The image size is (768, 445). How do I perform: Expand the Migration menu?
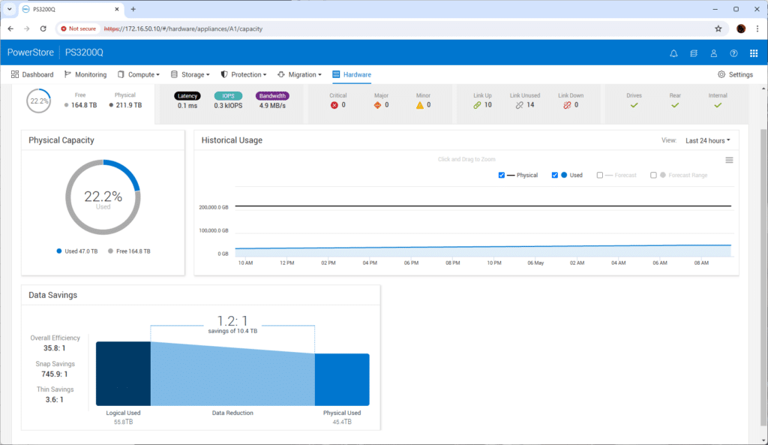click(x=299, y=74)
